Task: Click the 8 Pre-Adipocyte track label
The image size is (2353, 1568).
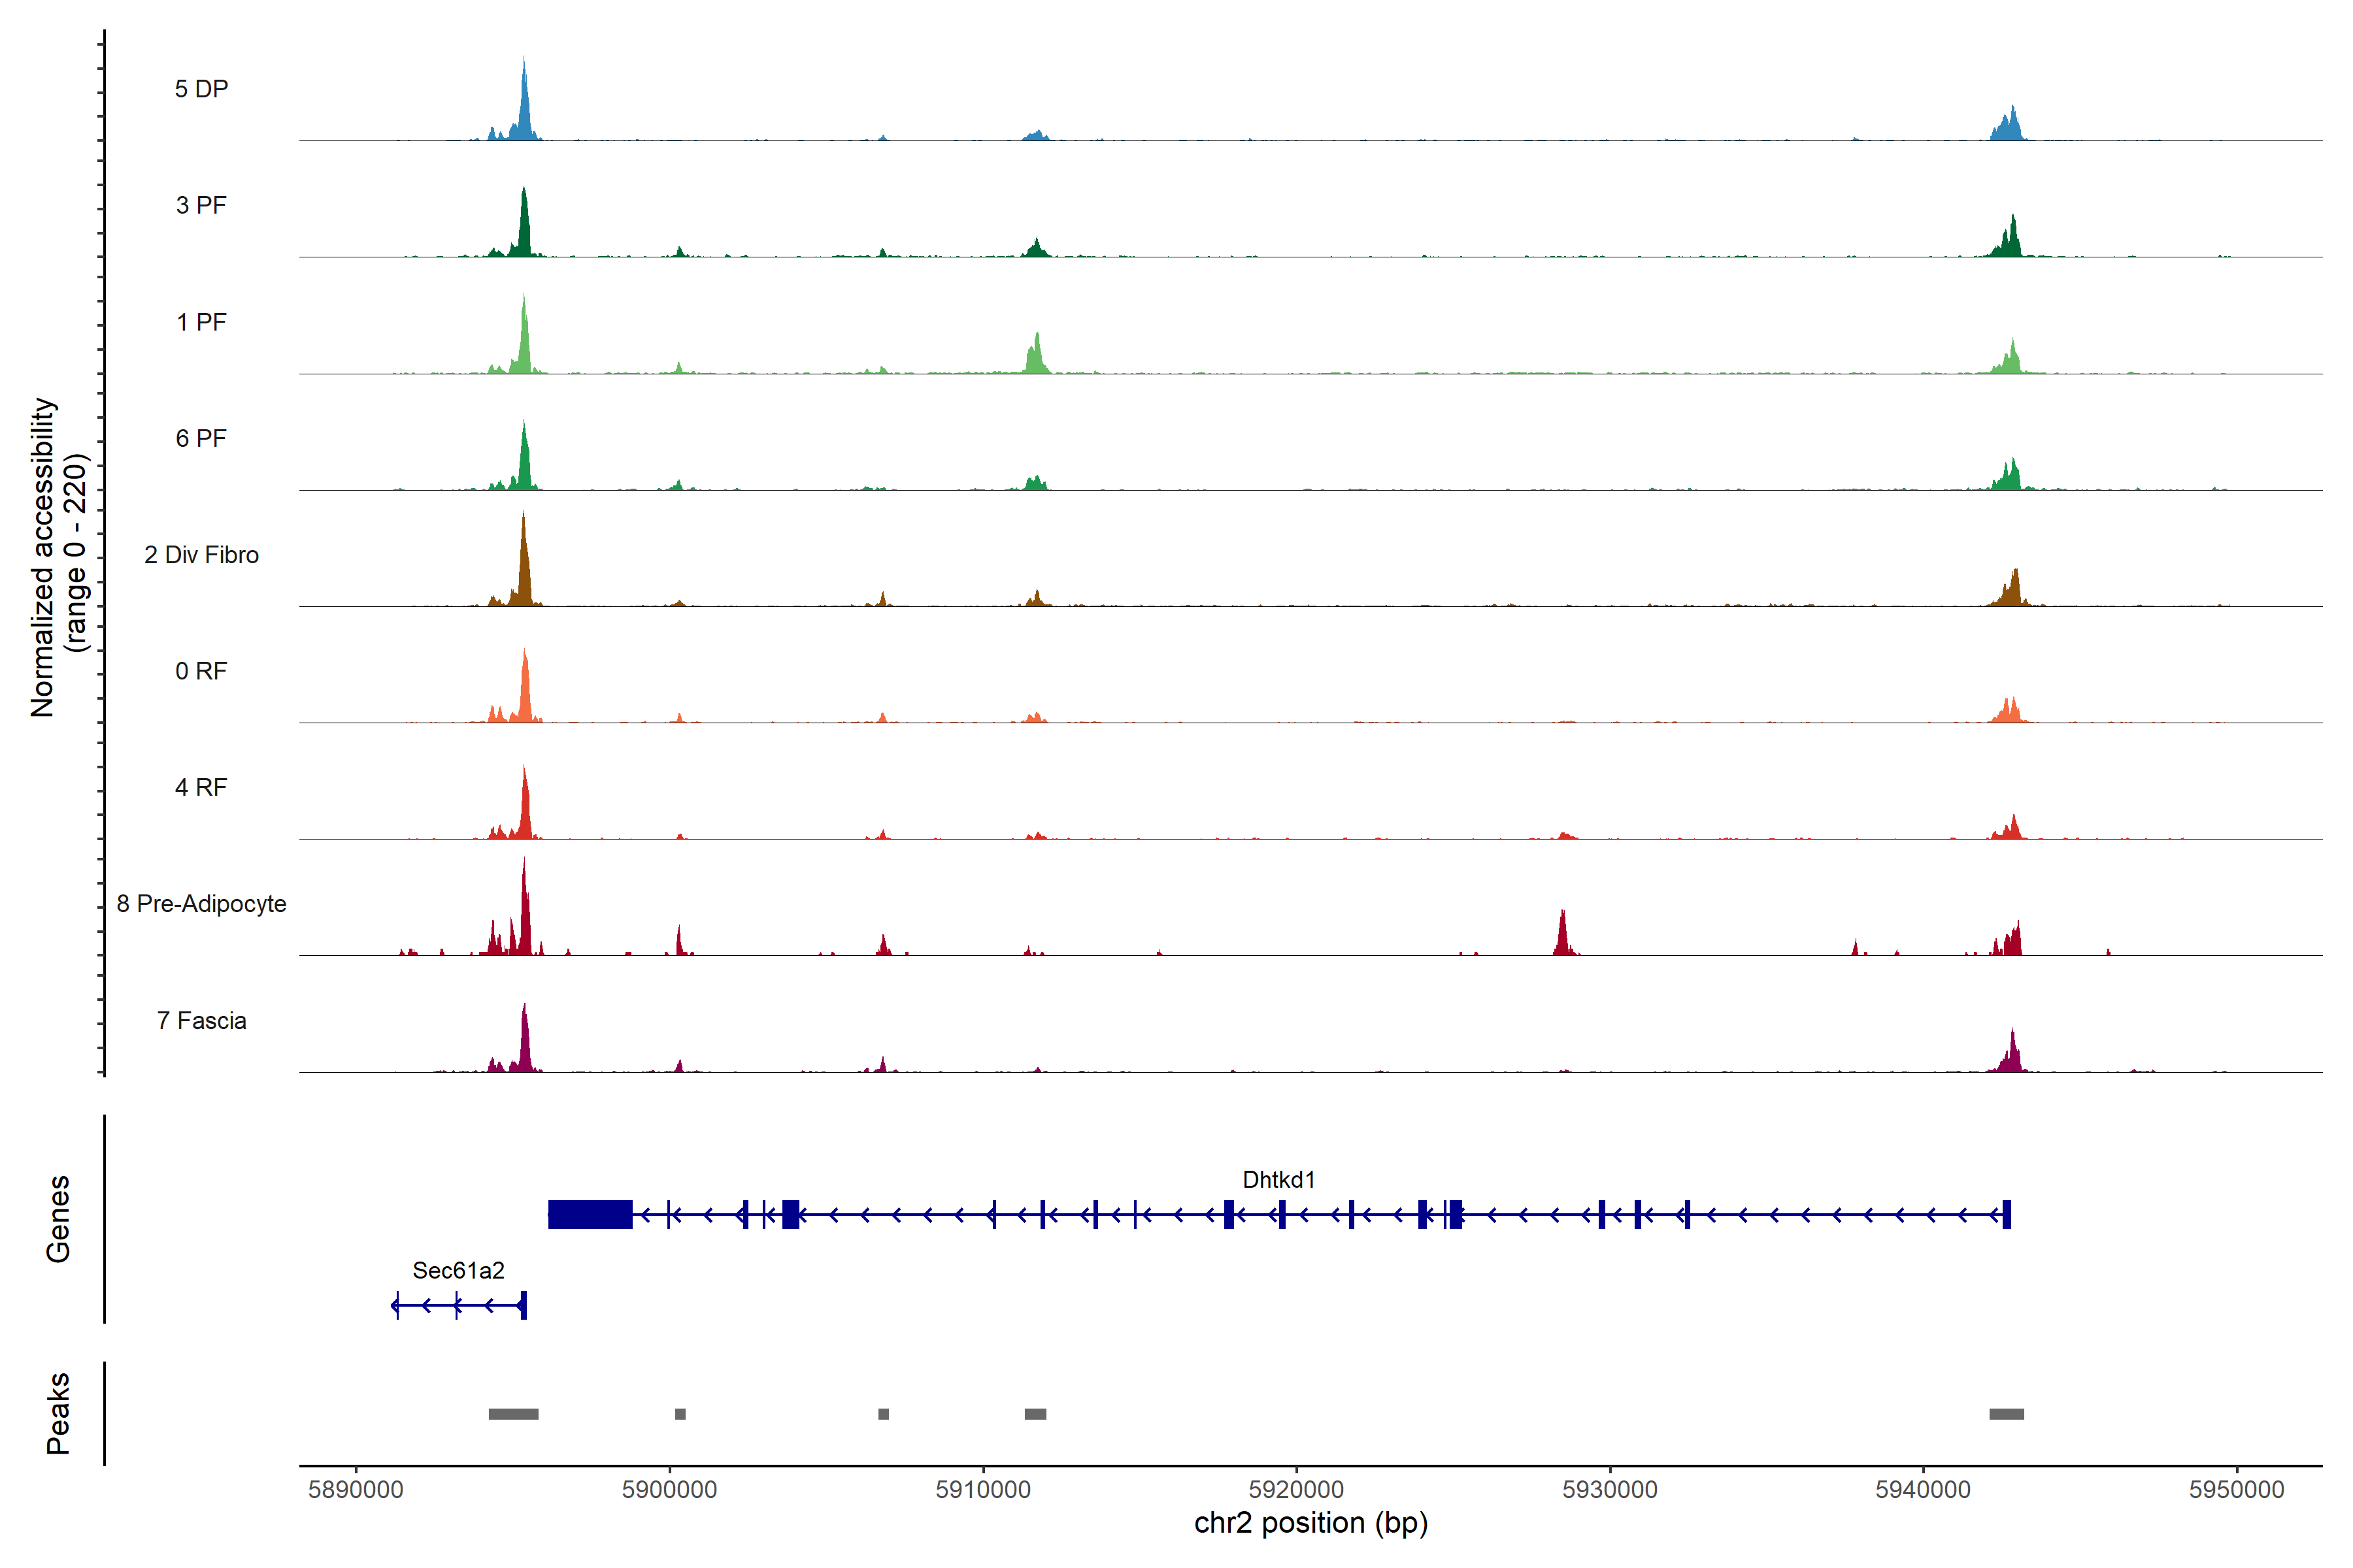Action: [x=201, y=904]
